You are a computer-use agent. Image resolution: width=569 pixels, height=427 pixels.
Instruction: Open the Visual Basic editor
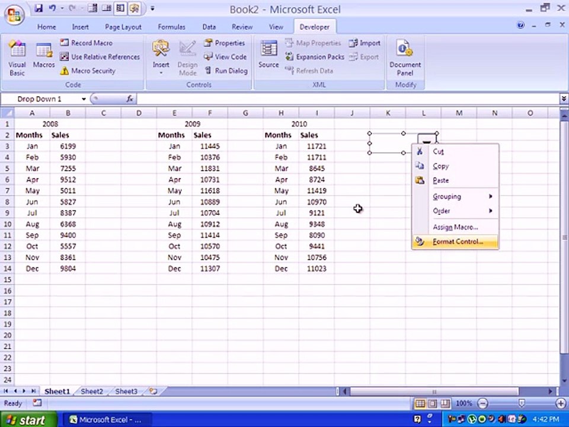click(x=17, y=58)
